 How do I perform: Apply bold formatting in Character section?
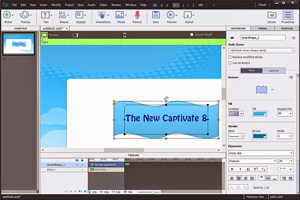(232, 169)
